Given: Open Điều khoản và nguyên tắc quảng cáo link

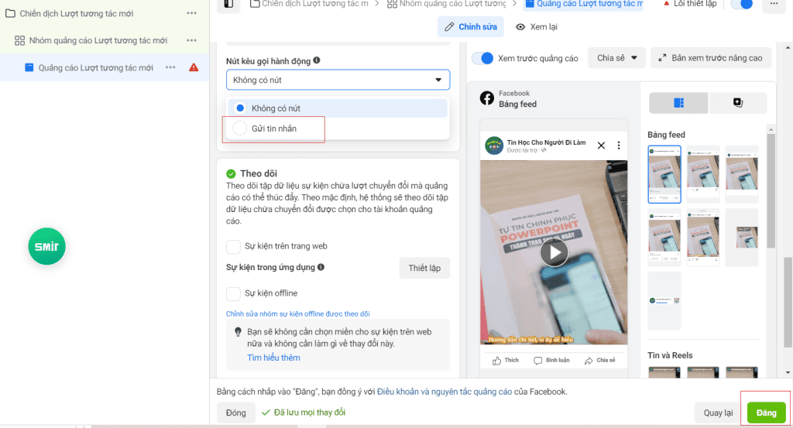Looking at the screenshot, I should point(445,392).
